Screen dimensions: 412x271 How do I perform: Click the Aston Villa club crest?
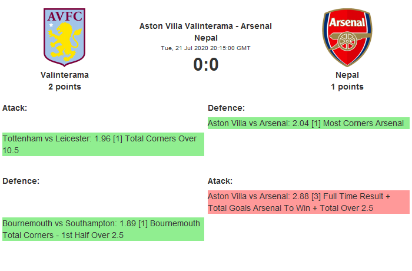[x=64, y=37]
